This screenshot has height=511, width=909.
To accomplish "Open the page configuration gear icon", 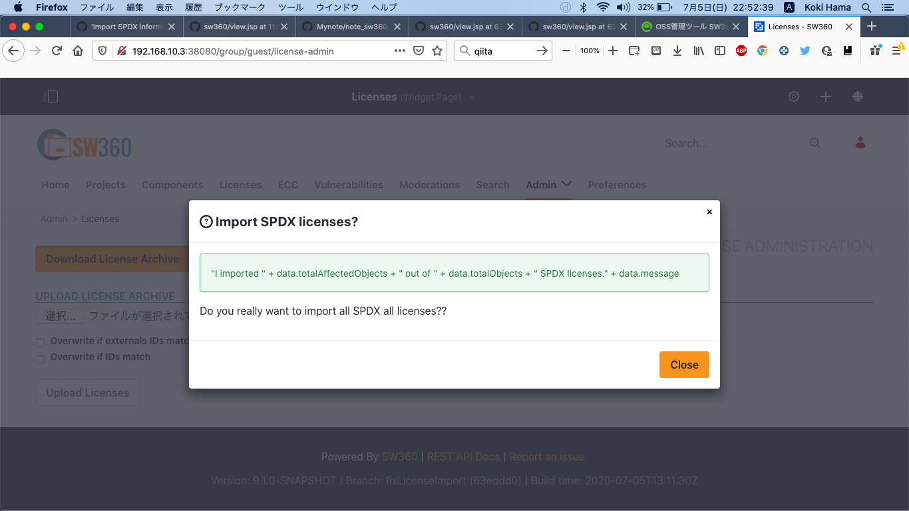I will point(793,96).
